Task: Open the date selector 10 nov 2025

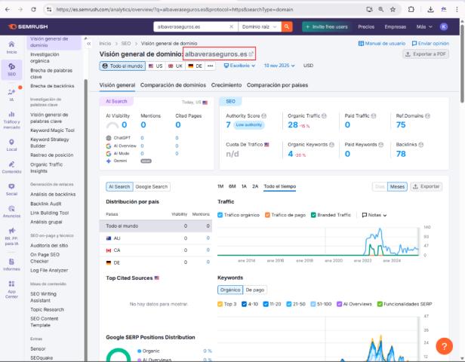Action: point(279,66)
